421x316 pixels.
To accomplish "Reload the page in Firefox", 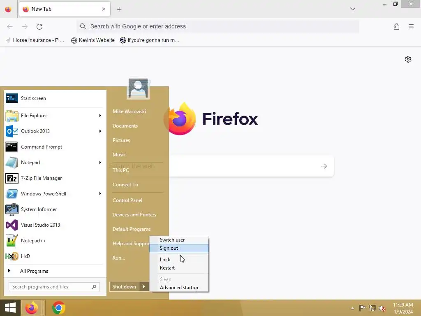I will (39, 26).
